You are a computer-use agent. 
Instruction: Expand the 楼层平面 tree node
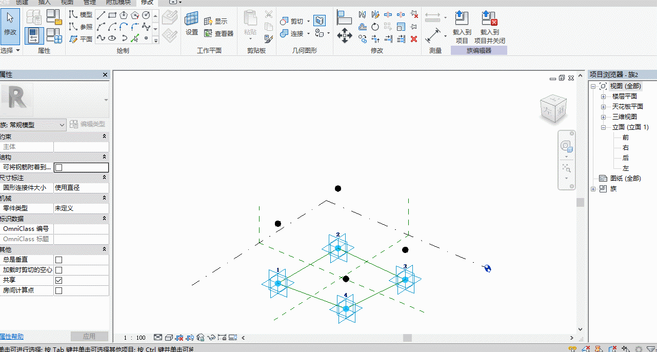603,96
